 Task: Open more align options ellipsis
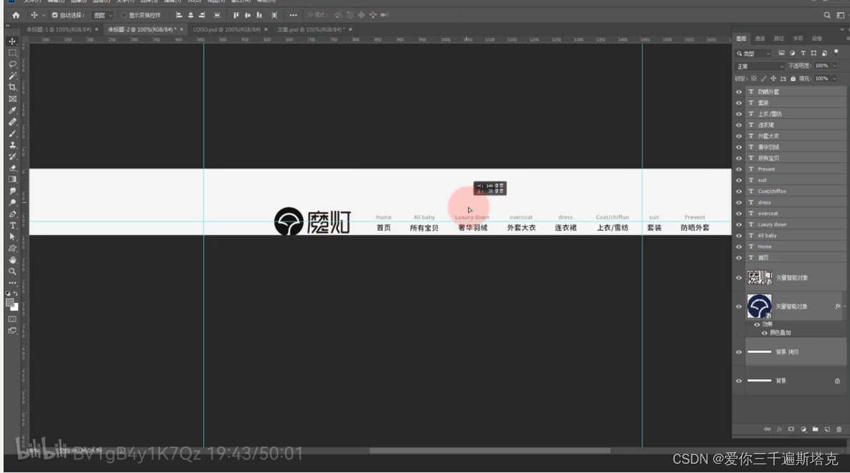pos(293,15)
